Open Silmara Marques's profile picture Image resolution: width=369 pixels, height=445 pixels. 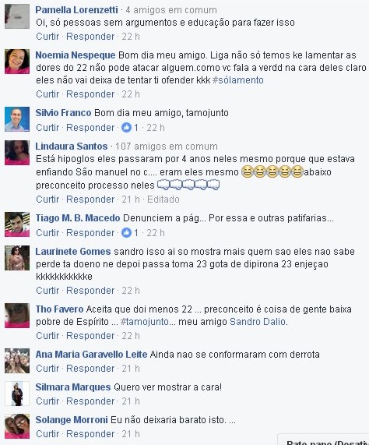click(x=17, y=394)
